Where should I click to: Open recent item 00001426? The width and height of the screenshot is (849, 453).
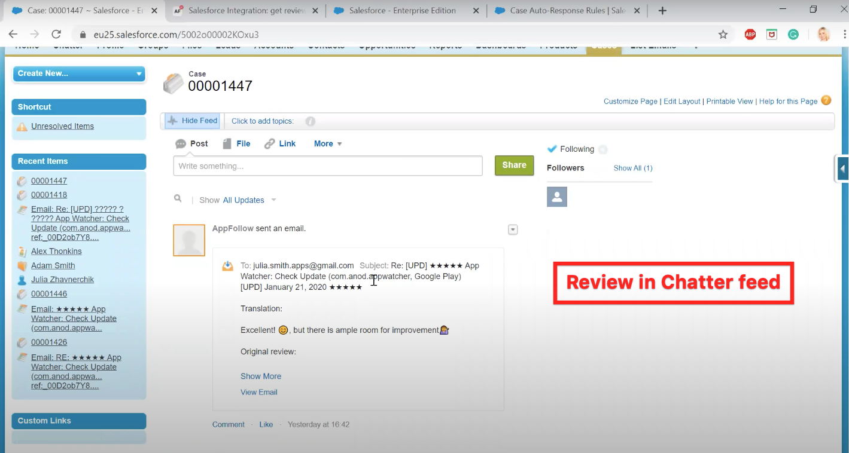pos(49,342)
